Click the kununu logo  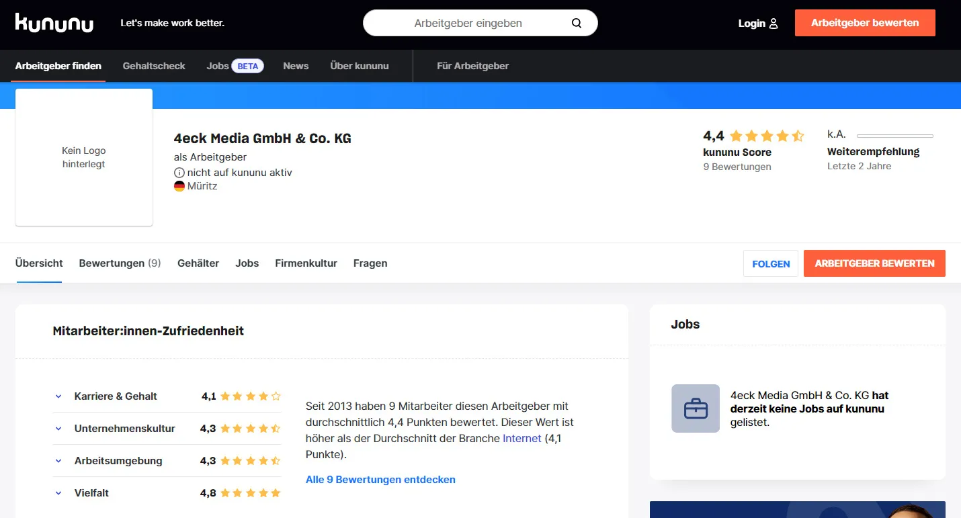click(x=54, y=23)
